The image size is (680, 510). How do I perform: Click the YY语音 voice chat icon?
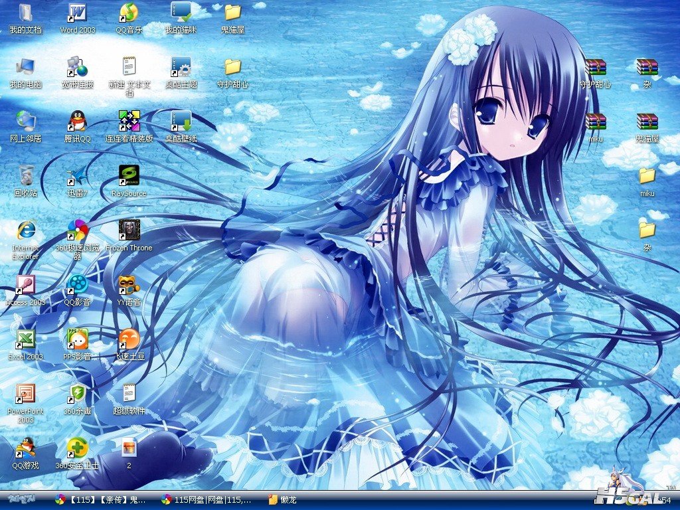click(129, 285)
